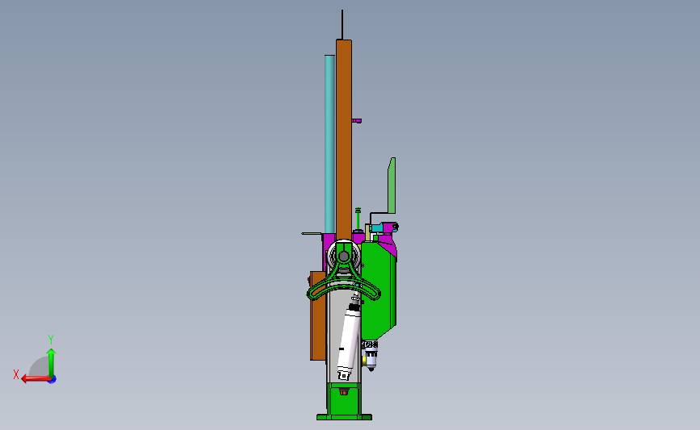
Task: Select the thin green lever on left
Action: pos(312,233)
